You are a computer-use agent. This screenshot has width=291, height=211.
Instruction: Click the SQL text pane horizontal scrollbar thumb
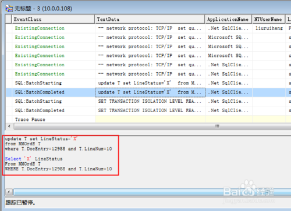coord(152,192)
